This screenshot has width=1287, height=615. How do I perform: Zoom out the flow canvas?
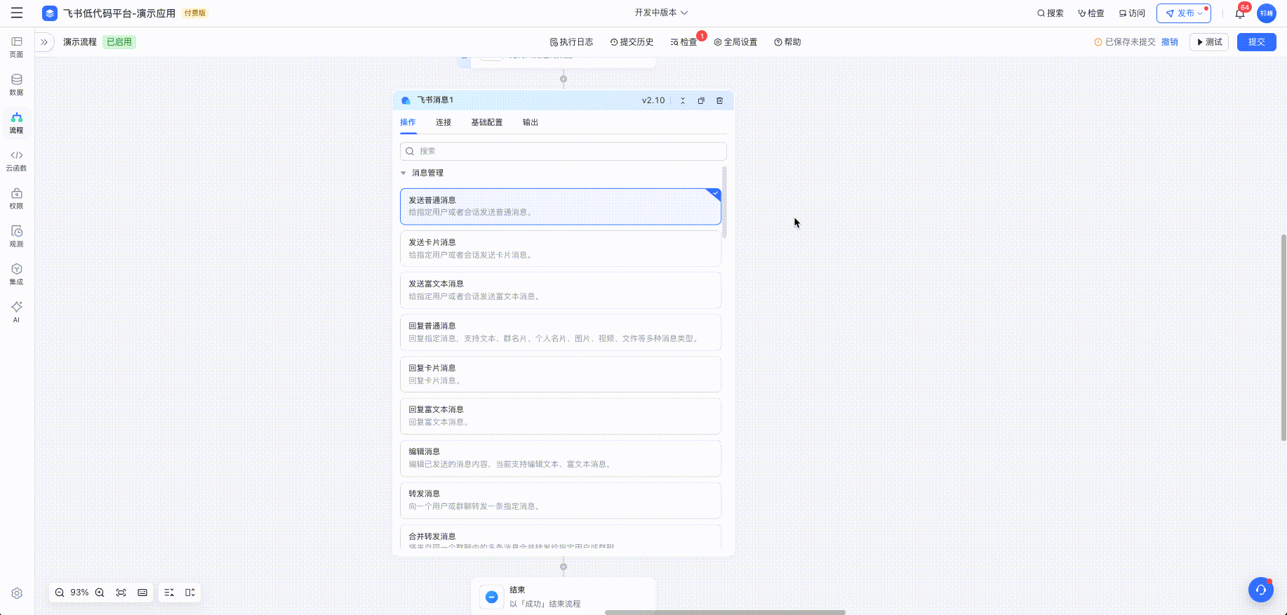[x=60, y=593]
